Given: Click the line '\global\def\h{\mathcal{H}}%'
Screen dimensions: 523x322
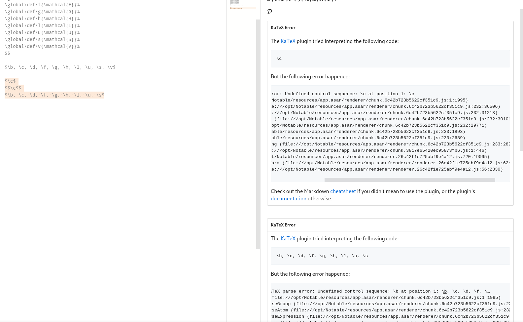Looking at the screenshot, I should (42, 19).
